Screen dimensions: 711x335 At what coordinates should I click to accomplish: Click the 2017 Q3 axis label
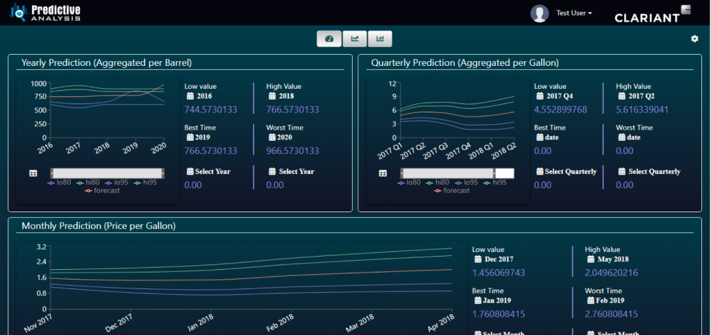(x=435, y=150)
